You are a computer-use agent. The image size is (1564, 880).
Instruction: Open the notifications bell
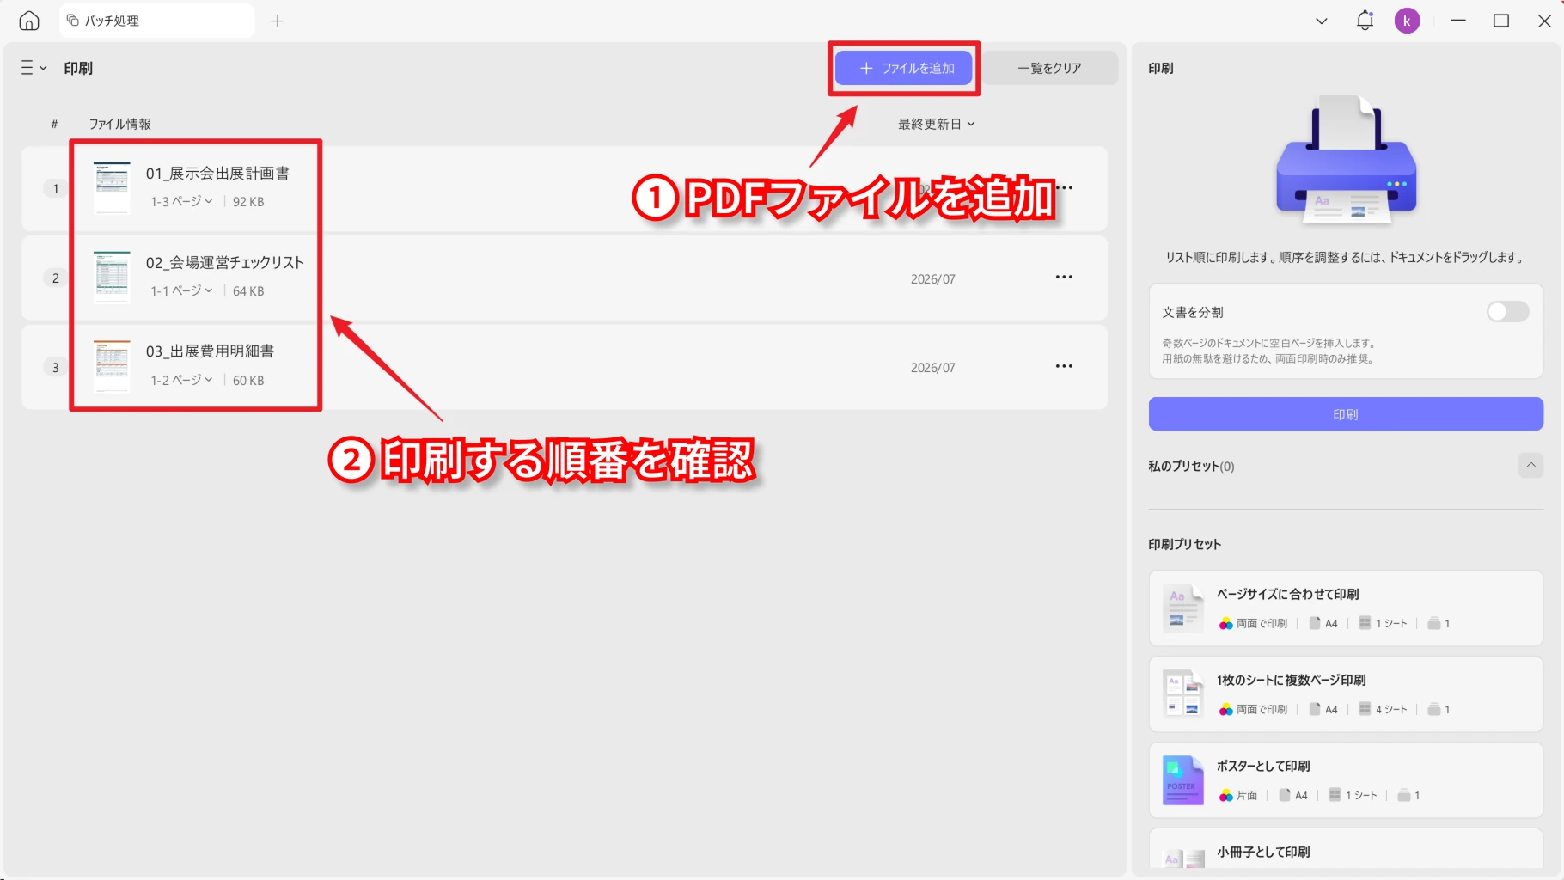pyautogui.click(x=1365, y=21)
